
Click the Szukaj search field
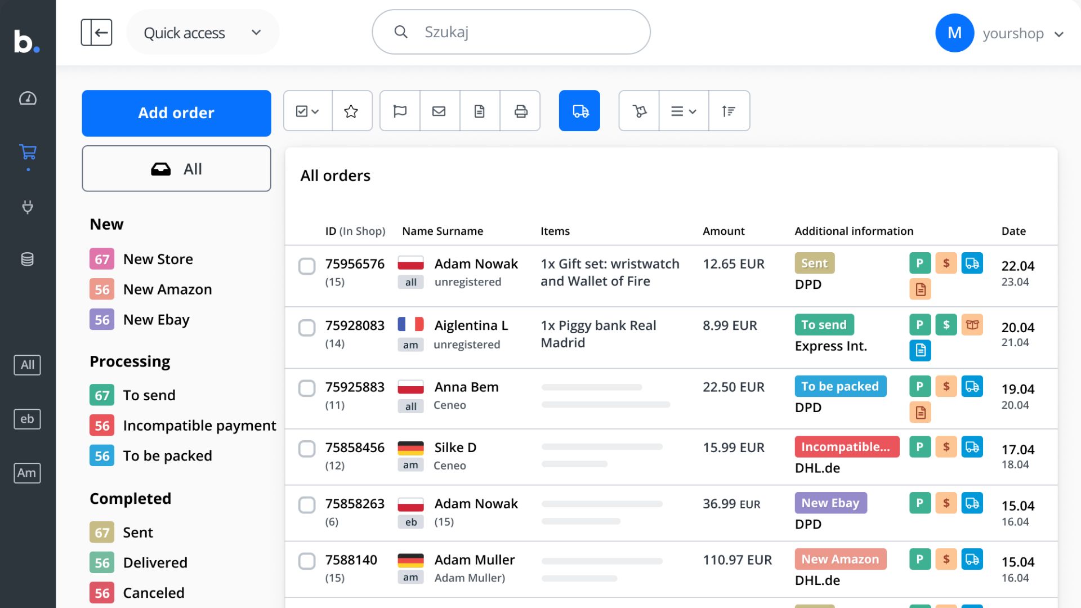[x=511, y=32]
